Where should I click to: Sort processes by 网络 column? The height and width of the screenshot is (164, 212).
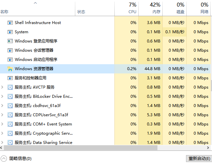199,9
